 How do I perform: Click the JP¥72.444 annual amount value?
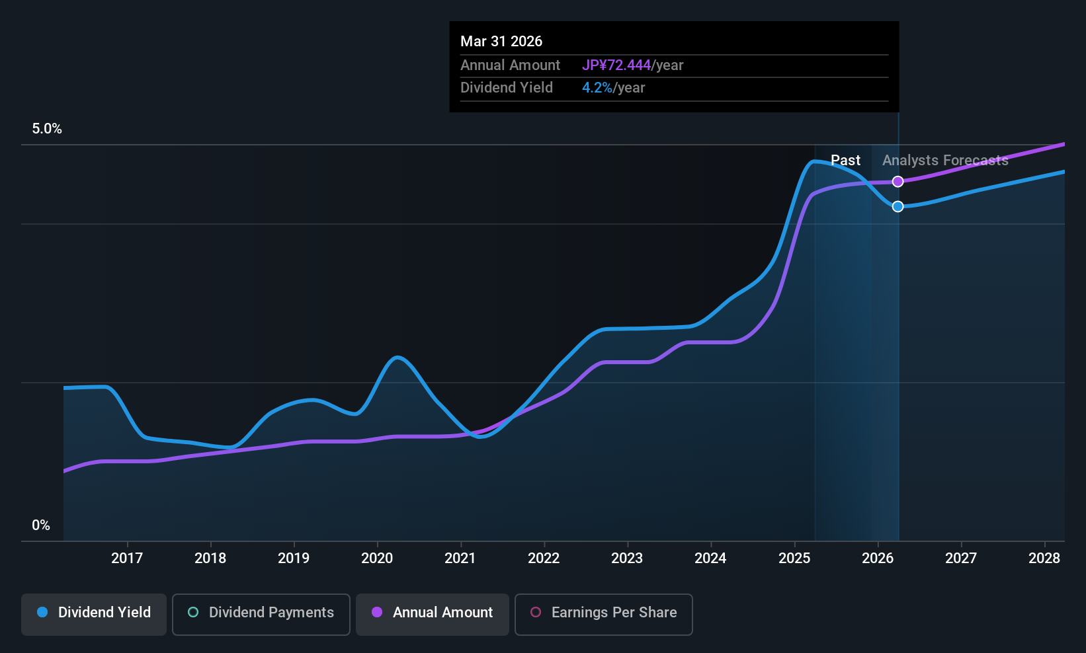point(616,65)
